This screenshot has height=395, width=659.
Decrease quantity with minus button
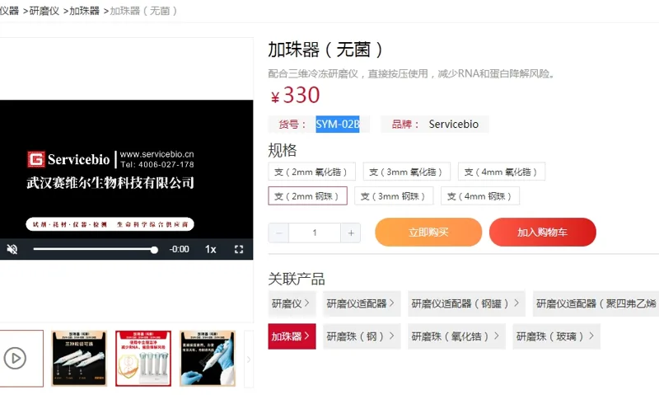pos(278,233)
